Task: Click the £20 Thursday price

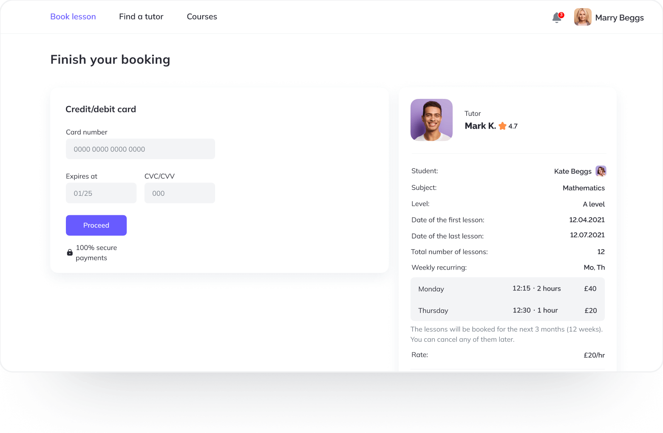Action: coord(591,311)
